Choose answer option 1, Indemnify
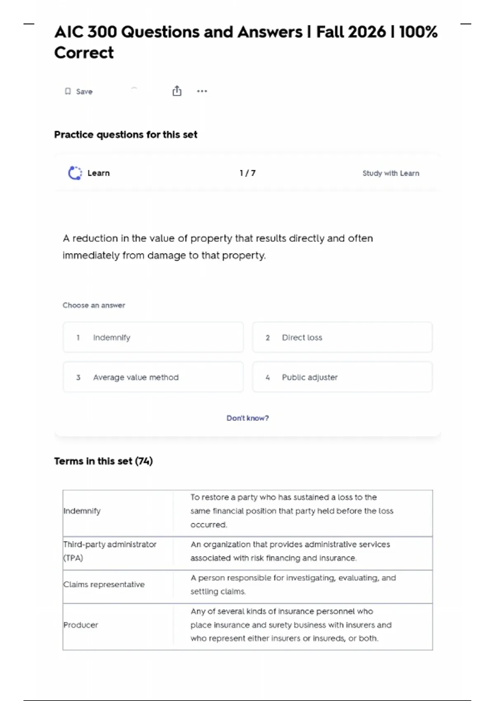The image size is (495, 701). 153,337
